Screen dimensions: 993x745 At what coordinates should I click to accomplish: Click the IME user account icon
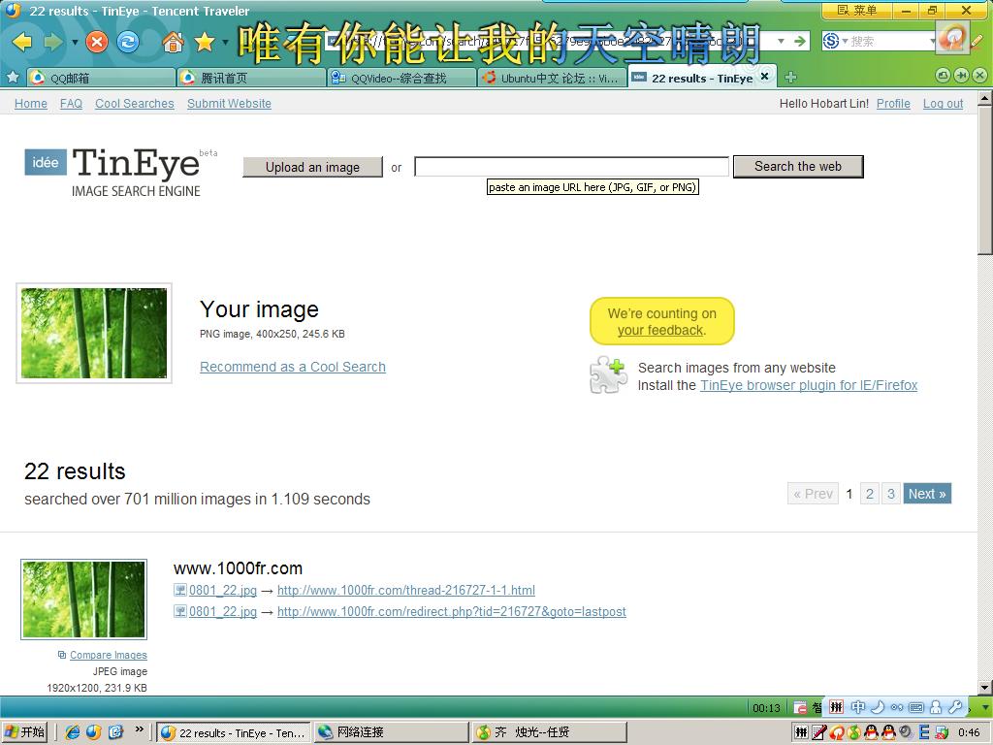click(x=936, y=707)
